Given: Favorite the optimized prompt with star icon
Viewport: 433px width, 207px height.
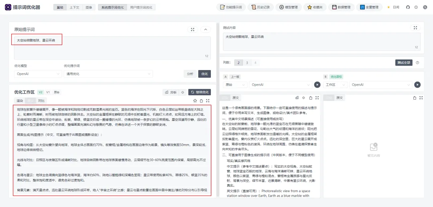Looking at the screenshot, I should coord(195,100).
